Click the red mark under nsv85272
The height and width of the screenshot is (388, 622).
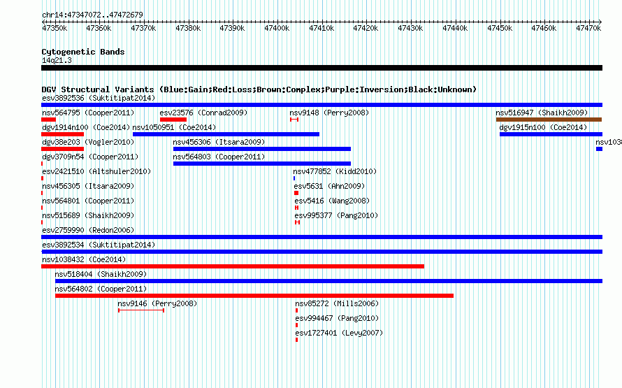(296, 310)
